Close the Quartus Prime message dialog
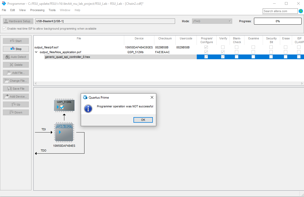Viewport: 304px width, 197px height. pos(152,97)
